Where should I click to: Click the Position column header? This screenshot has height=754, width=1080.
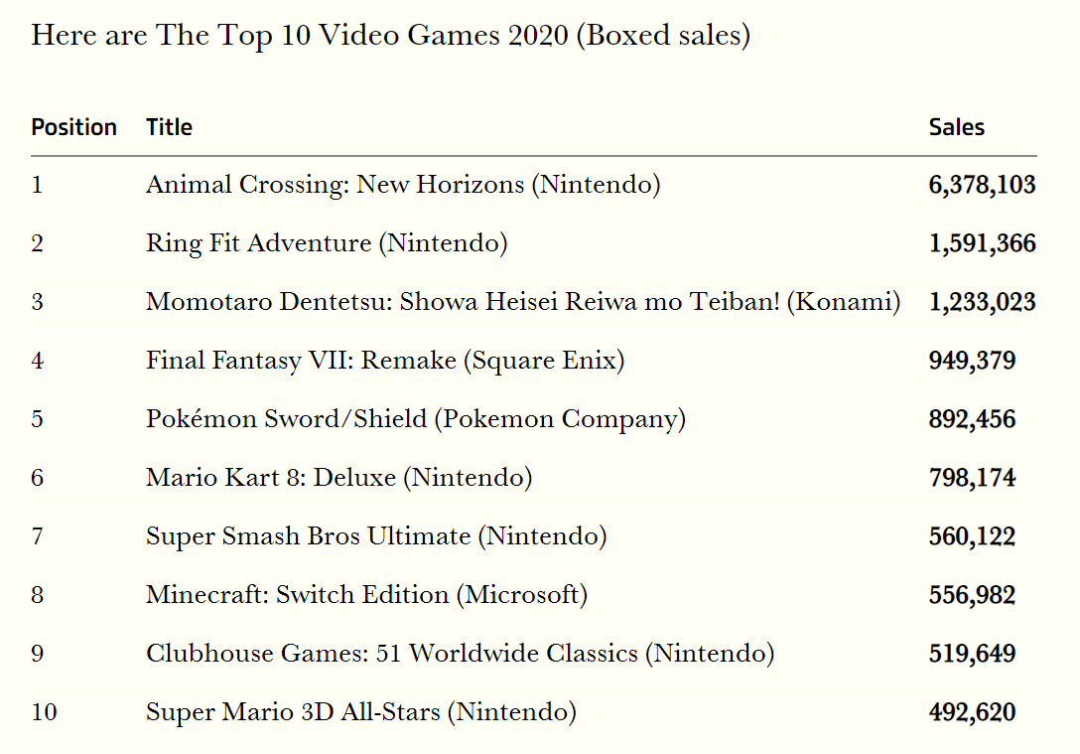[x=73, y=127]
